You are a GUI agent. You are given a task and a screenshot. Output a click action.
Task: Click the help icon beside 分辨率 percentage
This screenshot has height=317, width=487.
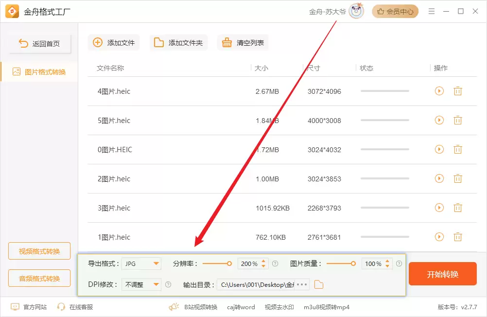pos(275,264)
